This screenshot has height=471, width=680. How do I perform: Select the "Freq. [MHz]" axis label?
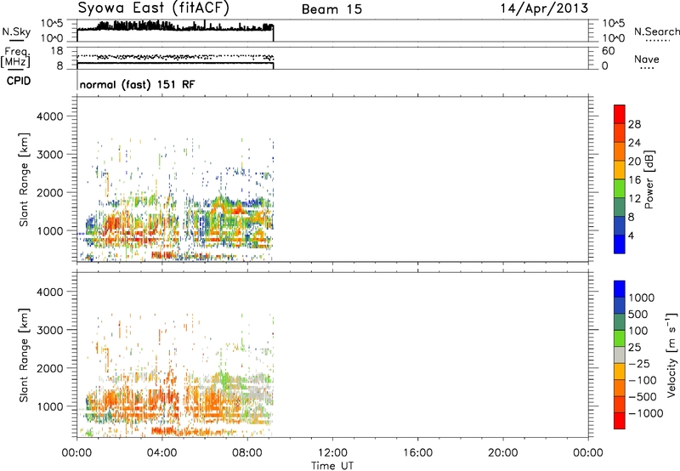coord(16,58)
